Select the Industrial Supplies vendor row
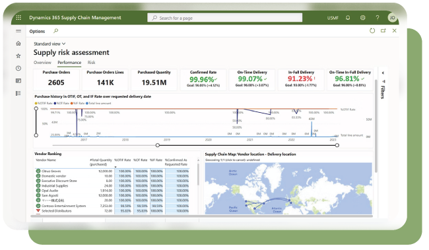 [112, 186]
